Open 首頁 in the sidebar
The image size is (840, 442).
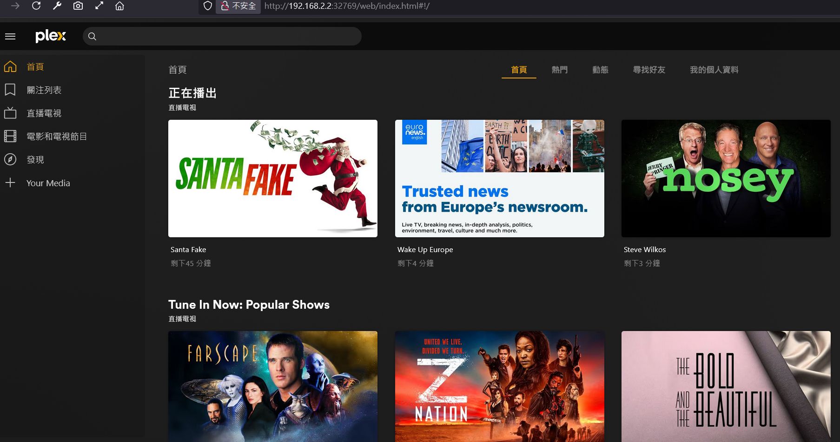[x=35, y=67]
